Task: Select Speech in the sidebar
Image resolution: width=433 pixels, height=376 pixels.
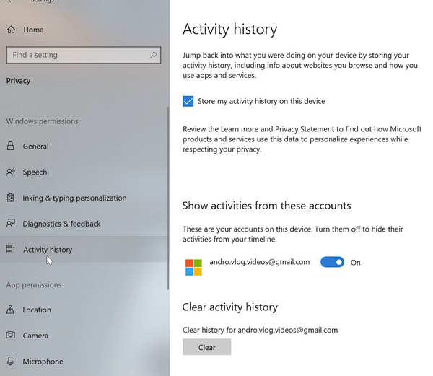Action: [x=35, y=172]
